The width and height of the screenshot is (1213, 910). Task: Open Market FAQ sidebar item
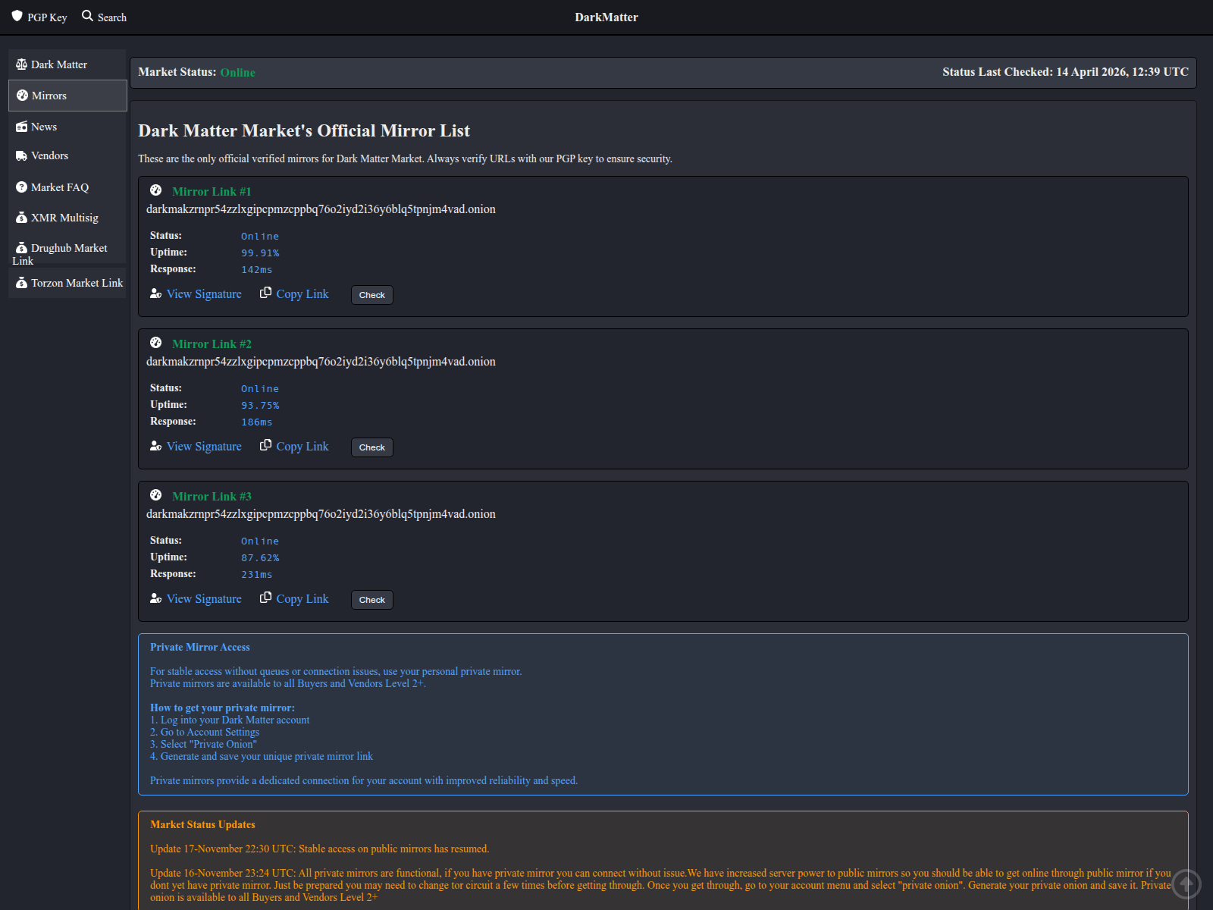(67, 187)
